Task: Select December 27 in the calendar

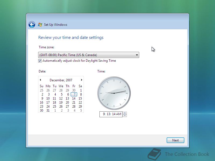Action: point(67,106)
